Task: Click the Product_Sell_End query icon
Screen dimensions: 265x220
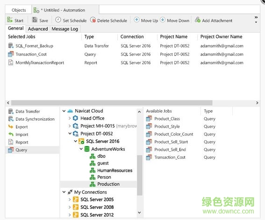Action: [149, 149]
